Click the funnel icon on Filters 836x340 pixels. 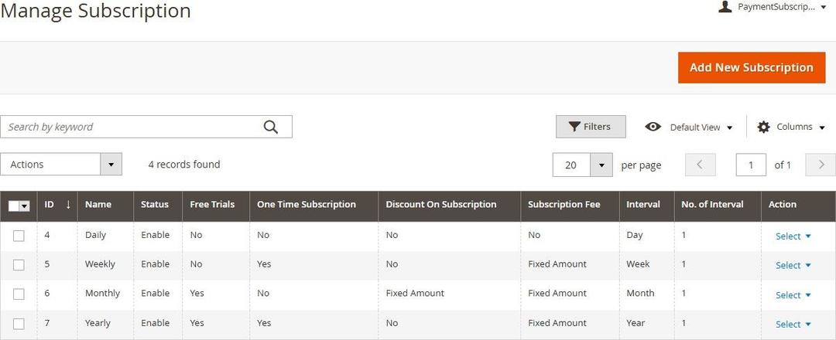click(x=574, y=127)
